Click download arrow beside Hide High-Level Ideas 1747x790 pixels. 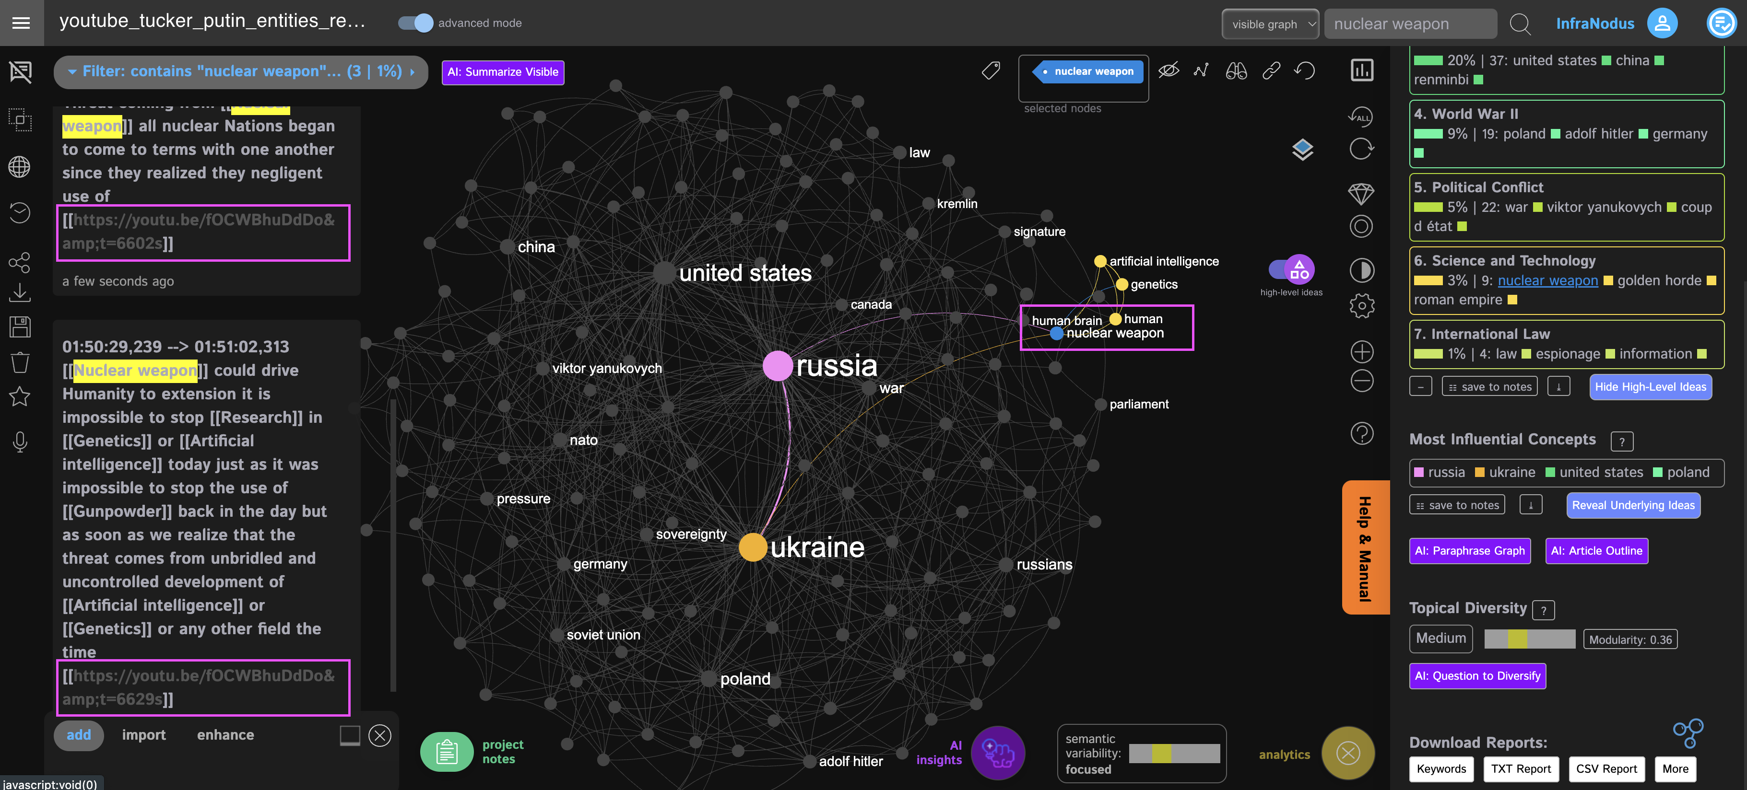coord(1558,387)
